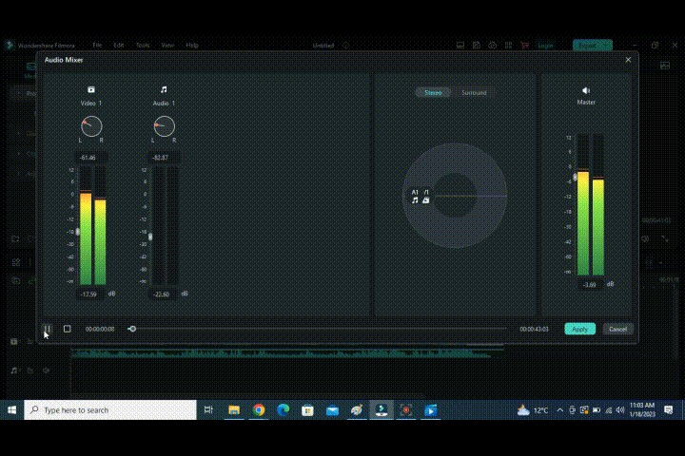Open File Explorer from the taskbar
Screen dimensions: 685x456
(234, 410)
